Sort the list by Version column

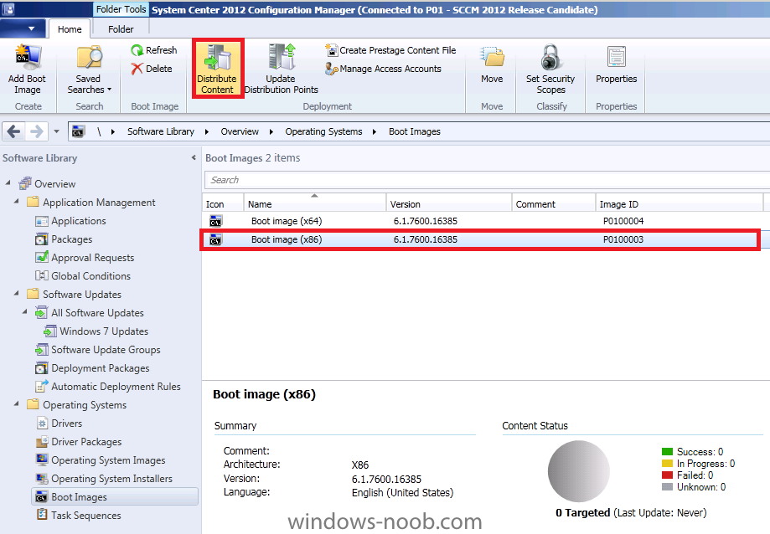point(449,203)
